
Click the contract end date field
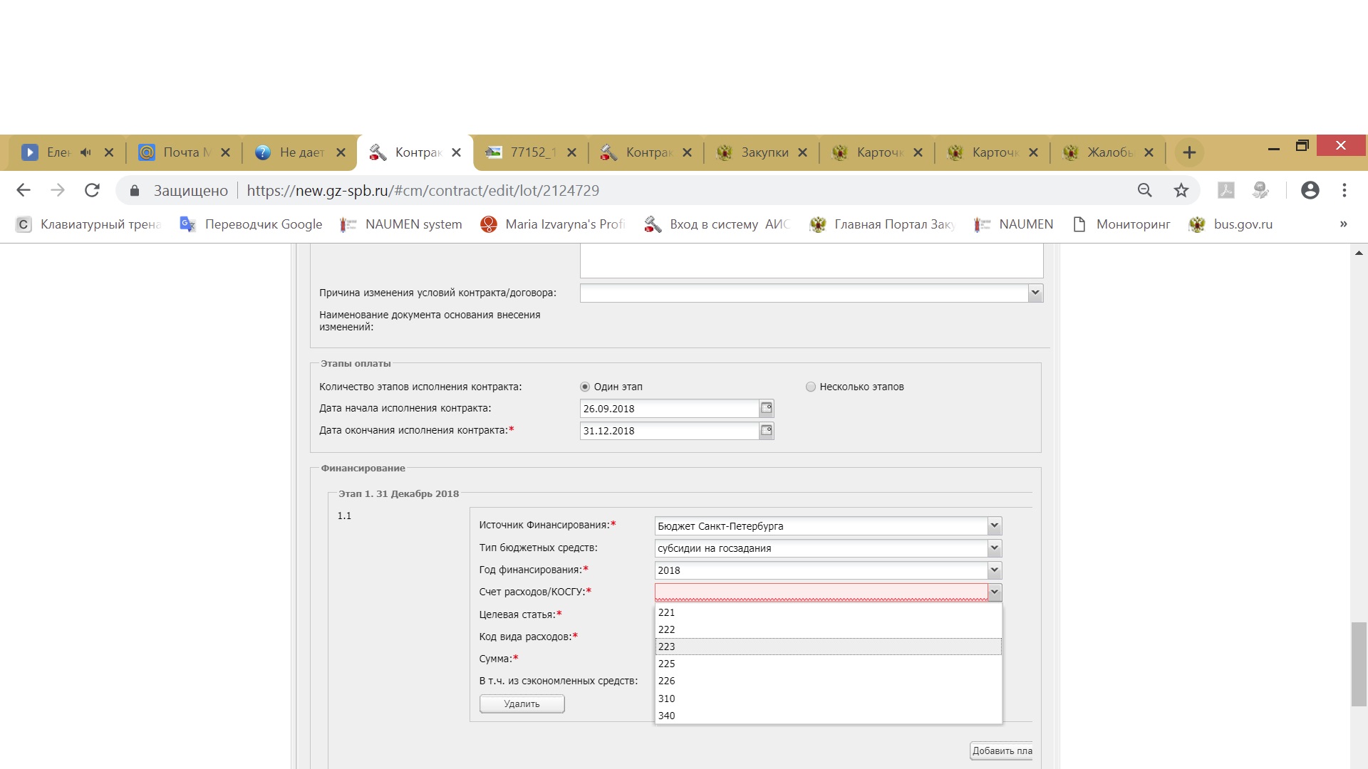pos(668,431)
